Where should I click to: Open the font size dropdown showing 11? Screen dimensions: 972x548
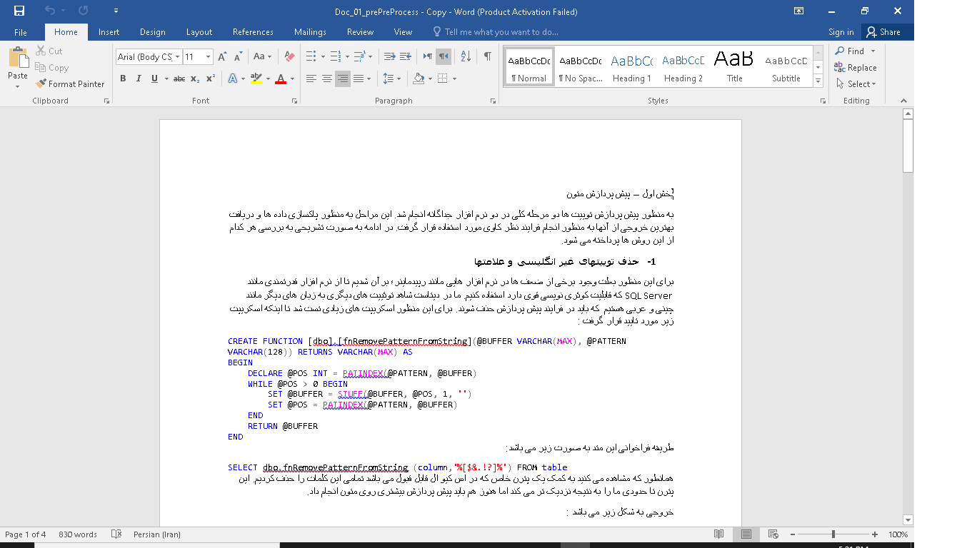[x=208, y=56]
